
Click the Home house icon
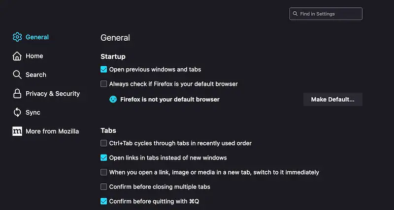coord(17,56)
